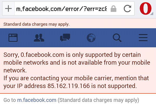The image size is (156, 109).
Task: Open Facebook News Feed icon
Action: coord(13,38)
